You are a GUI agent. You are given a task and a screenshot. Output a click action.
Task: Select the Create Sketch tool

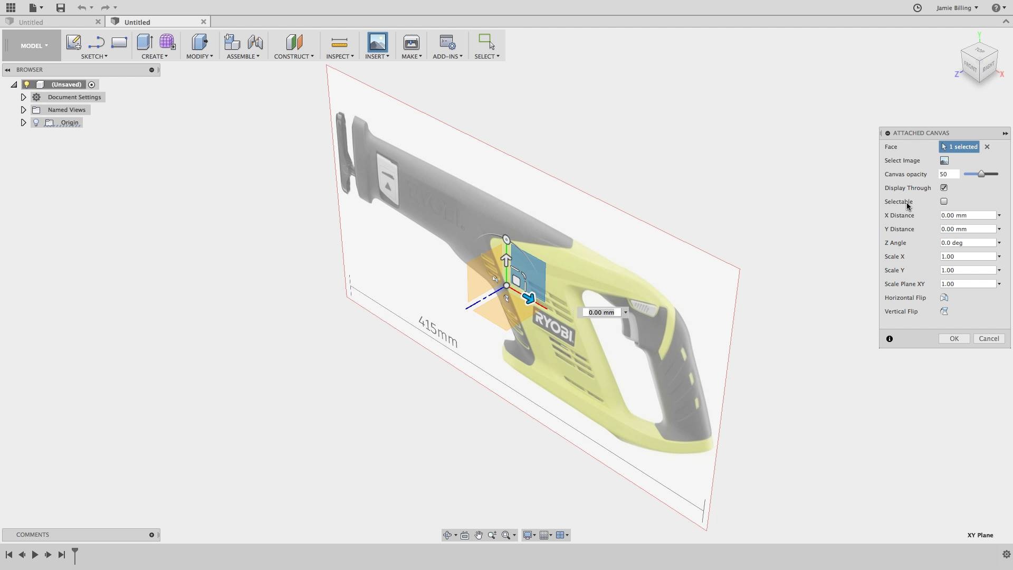point(73,42)
